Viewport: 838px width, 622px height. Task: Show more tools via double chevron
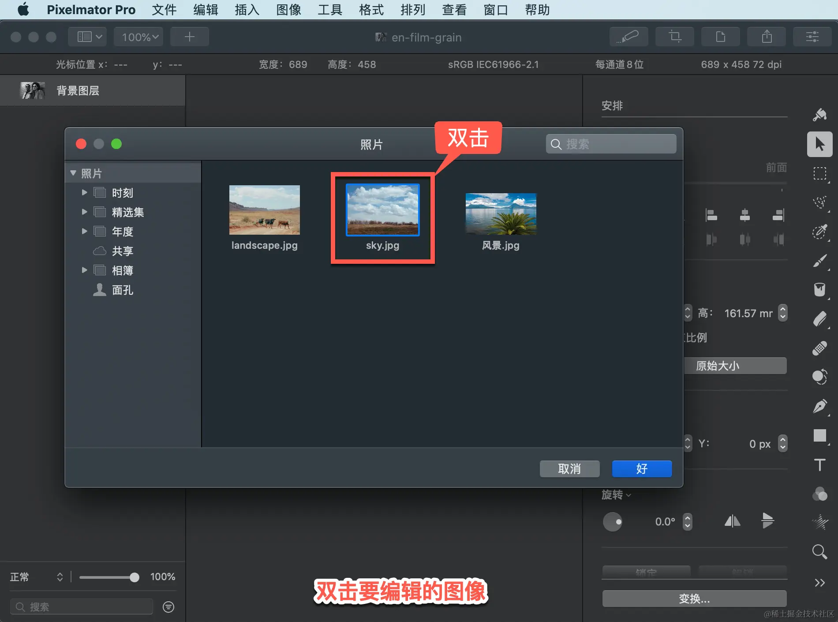tap(819, 583)
